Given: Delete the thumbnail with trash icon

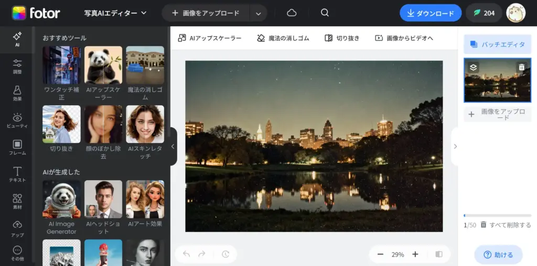Looking at the screenshot, I should click(522, 68).
